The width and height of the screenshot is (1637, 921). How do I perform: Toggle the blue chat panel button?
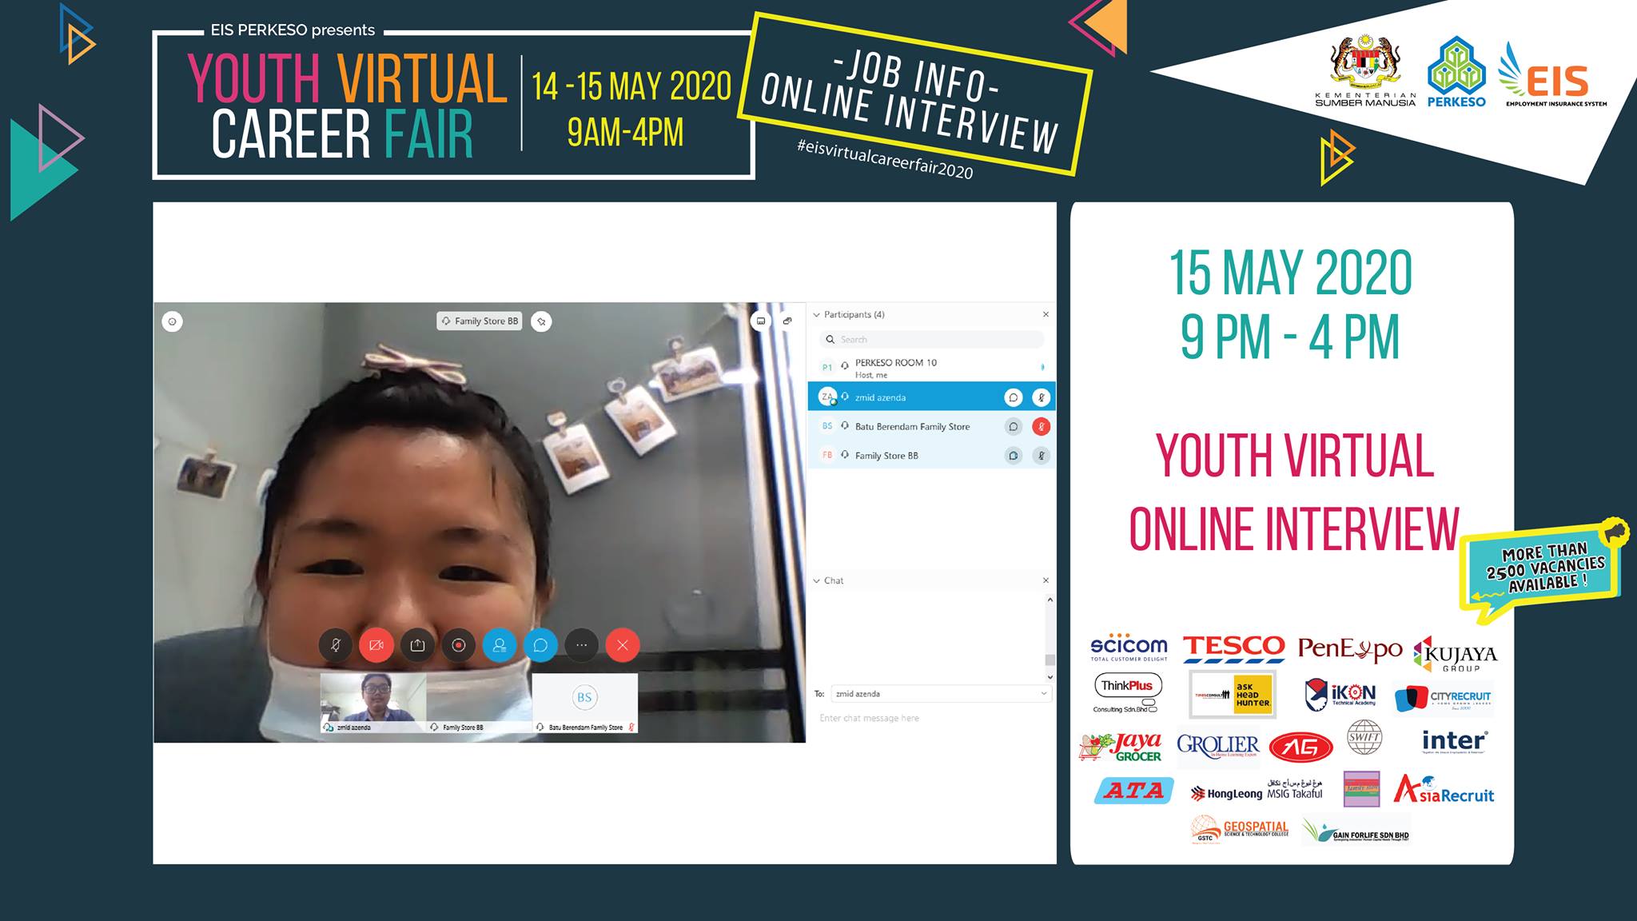540,645
